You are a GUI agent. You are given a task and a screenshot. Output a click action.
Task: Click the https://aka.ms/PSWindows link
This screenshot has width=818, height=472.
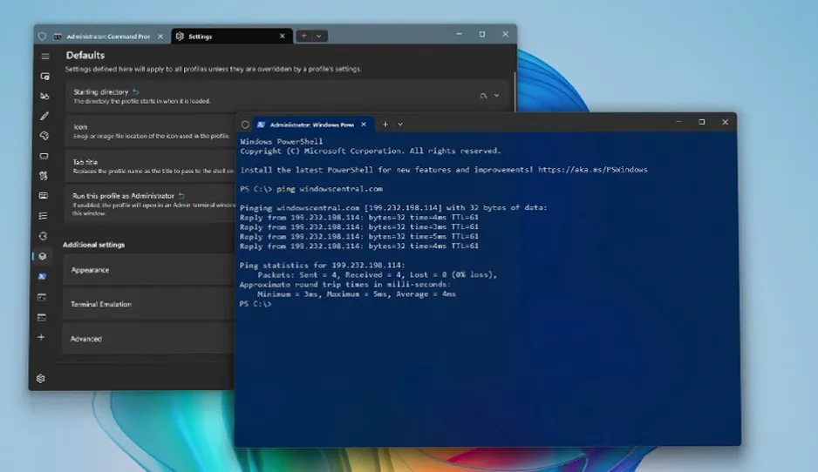point(593,170)
